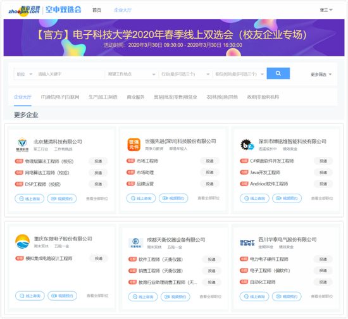Screen dimensions: 348x319
Task: Click 线上咨询 for 重庆东微电子
Action: (x=30, y=296)
